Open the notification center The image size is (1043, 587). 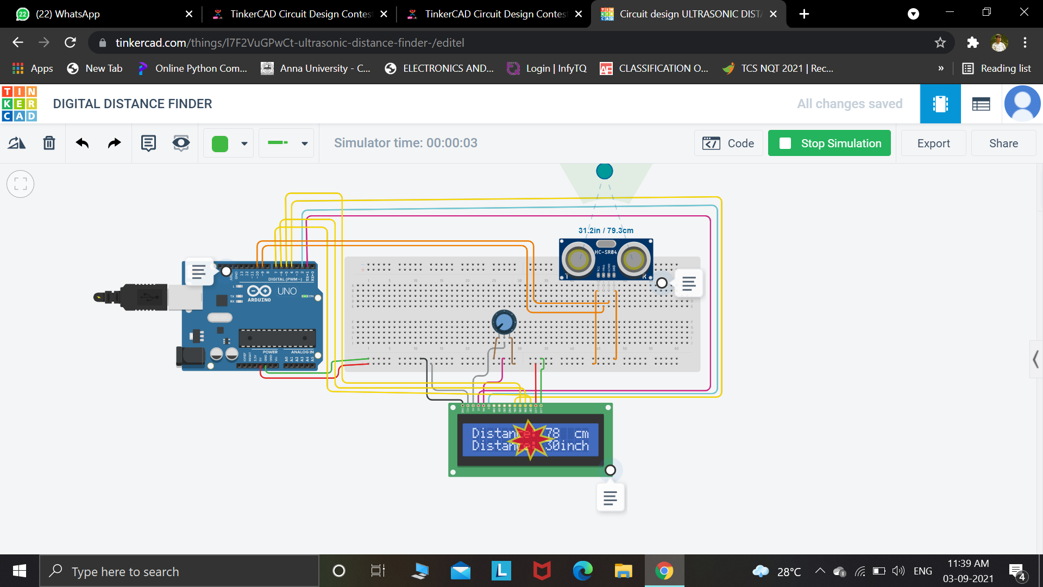coord(1017,572)
